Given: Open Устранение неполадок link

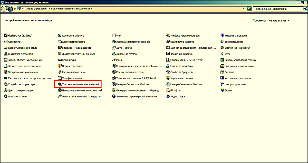Looking at the screenshot, I should [x=238, y=78].
